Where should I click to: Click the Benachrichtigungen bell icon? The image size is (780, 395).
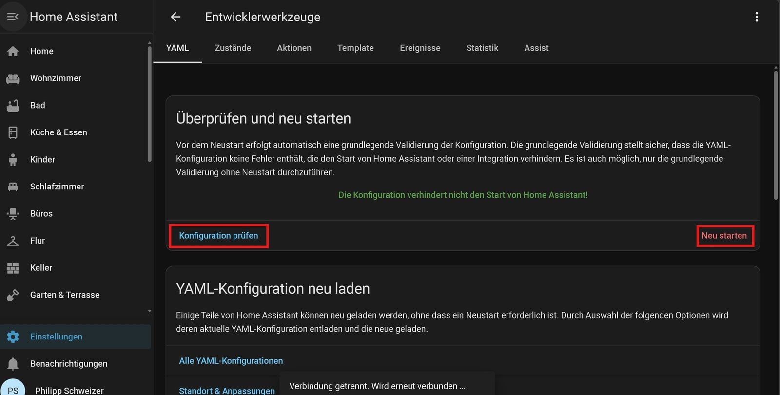pyautogui.click(x=13, y=364)
